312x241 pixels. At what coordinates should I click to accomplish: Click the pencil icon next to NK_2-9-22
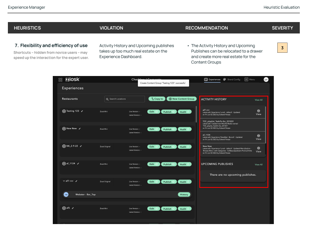coord(81,146)
